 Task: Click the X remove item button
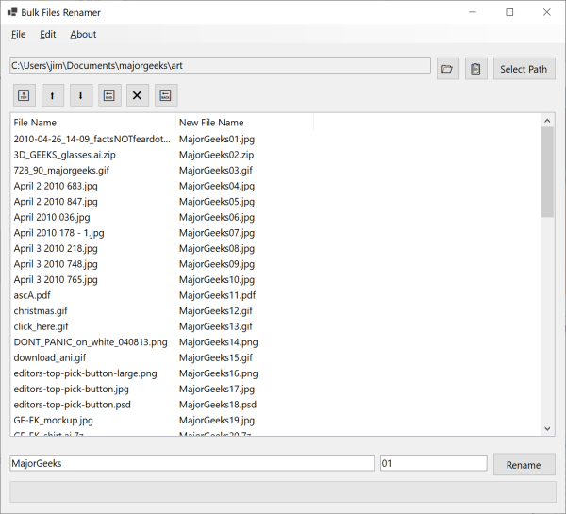point(138,95)
